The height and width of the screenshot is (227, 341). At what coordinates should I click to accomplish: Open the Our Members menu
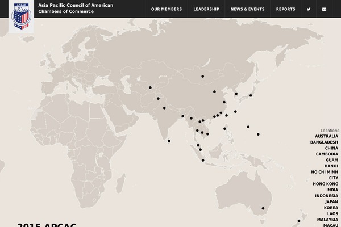click(x=167, y=9)
